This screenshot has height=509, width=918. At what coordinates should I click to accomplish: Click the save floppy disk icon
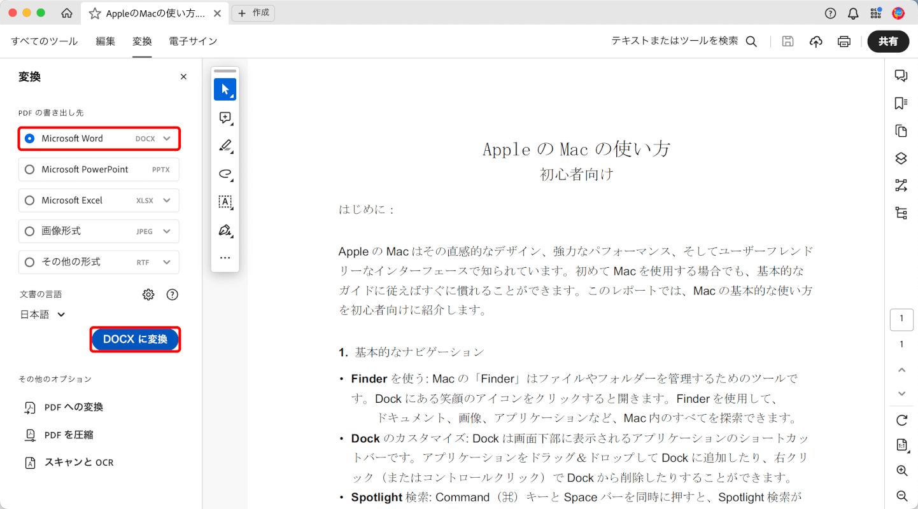coord(788,41)
